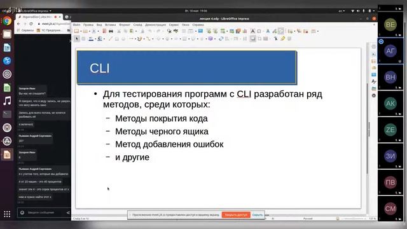Pick the Fill Color bucket icon
The height and width of the screenshot is (229, 407).
(x=99, y=39)
